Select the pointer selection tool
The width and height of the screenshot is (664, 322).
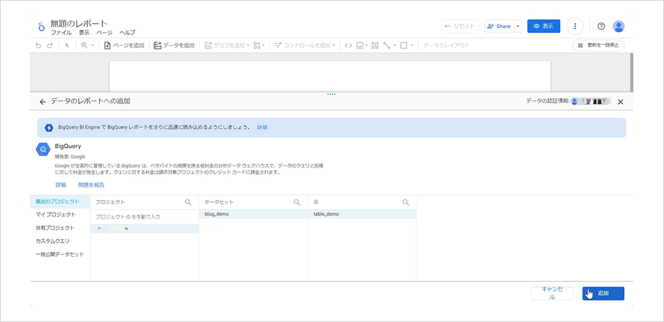(67, 45)
